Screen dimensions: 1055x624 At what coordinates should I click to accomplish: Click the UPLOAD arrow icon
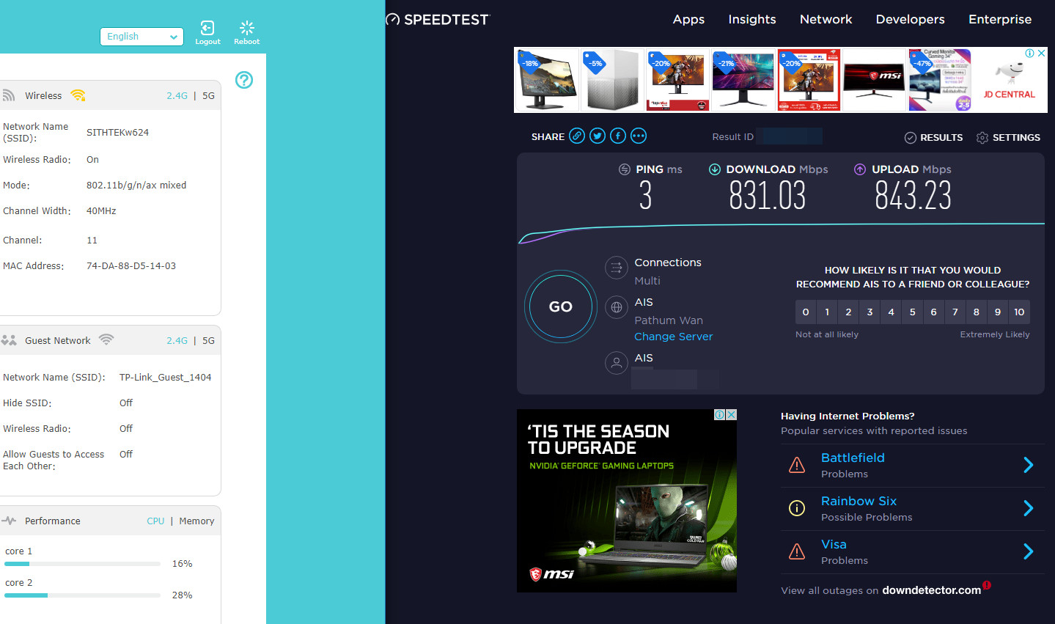[860, 169]
